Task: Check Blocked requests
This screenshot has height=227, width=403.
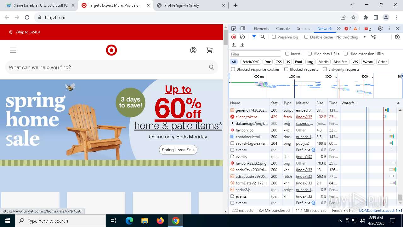Action: pos(286,69)
